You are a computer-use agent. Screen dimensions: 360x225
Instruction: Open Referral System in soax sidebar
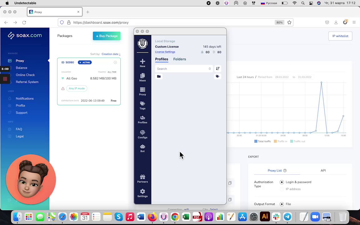[x=27, y=82]
